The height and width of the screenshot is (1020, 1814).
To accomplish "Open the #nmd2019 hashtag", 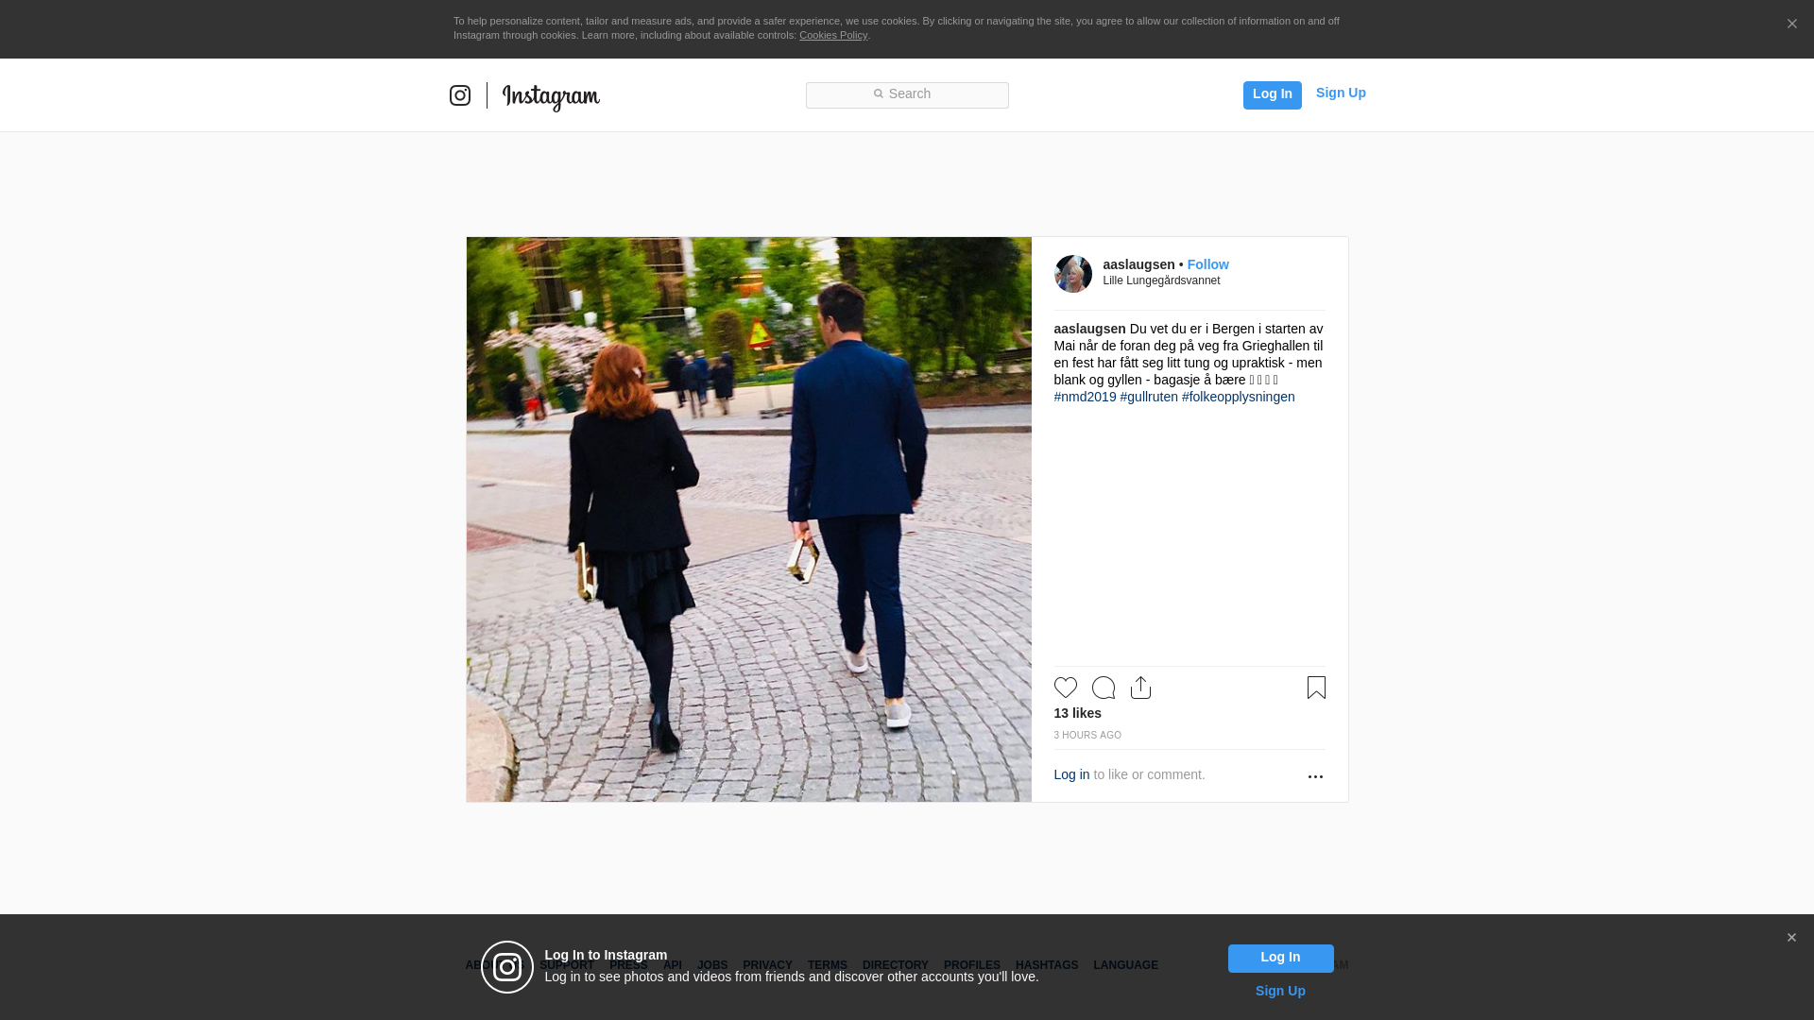I will pyautogui.click(x=1085, y=397).
